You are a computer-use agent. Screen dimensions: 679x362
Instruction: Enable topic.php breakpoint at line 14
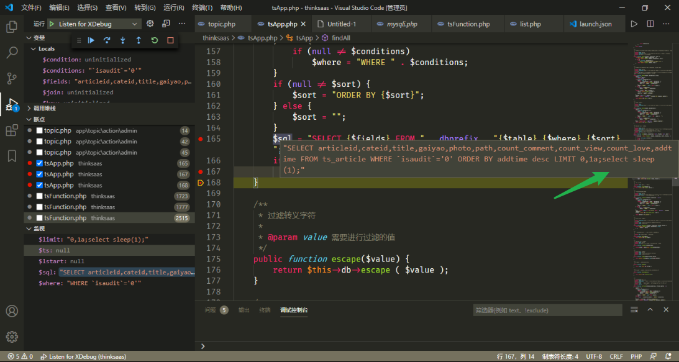pos(39,130)
